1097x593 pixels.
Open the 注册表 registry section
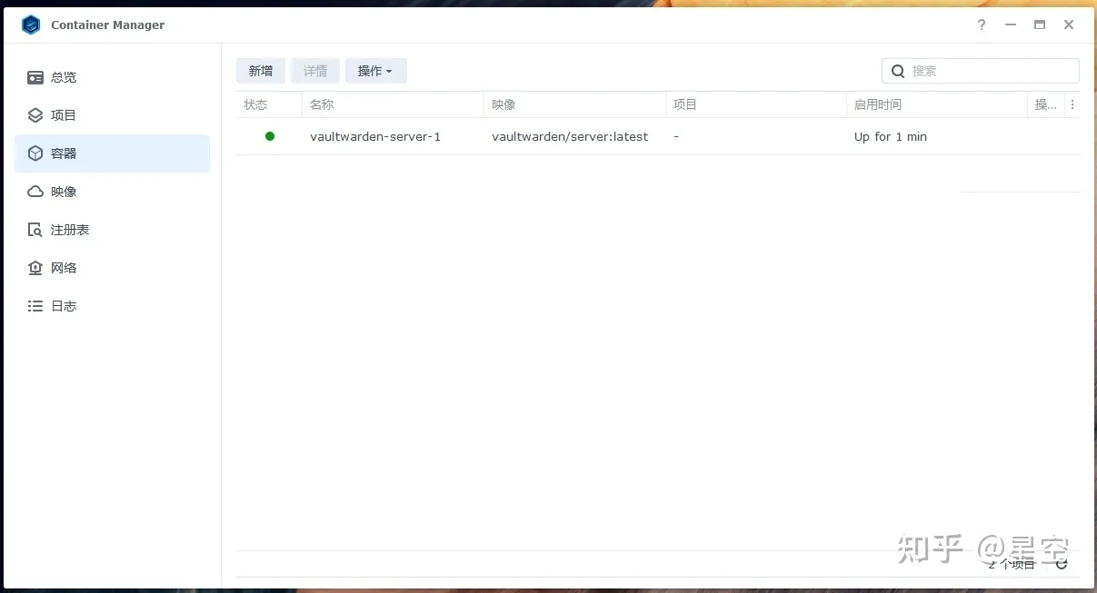(69, 230)
